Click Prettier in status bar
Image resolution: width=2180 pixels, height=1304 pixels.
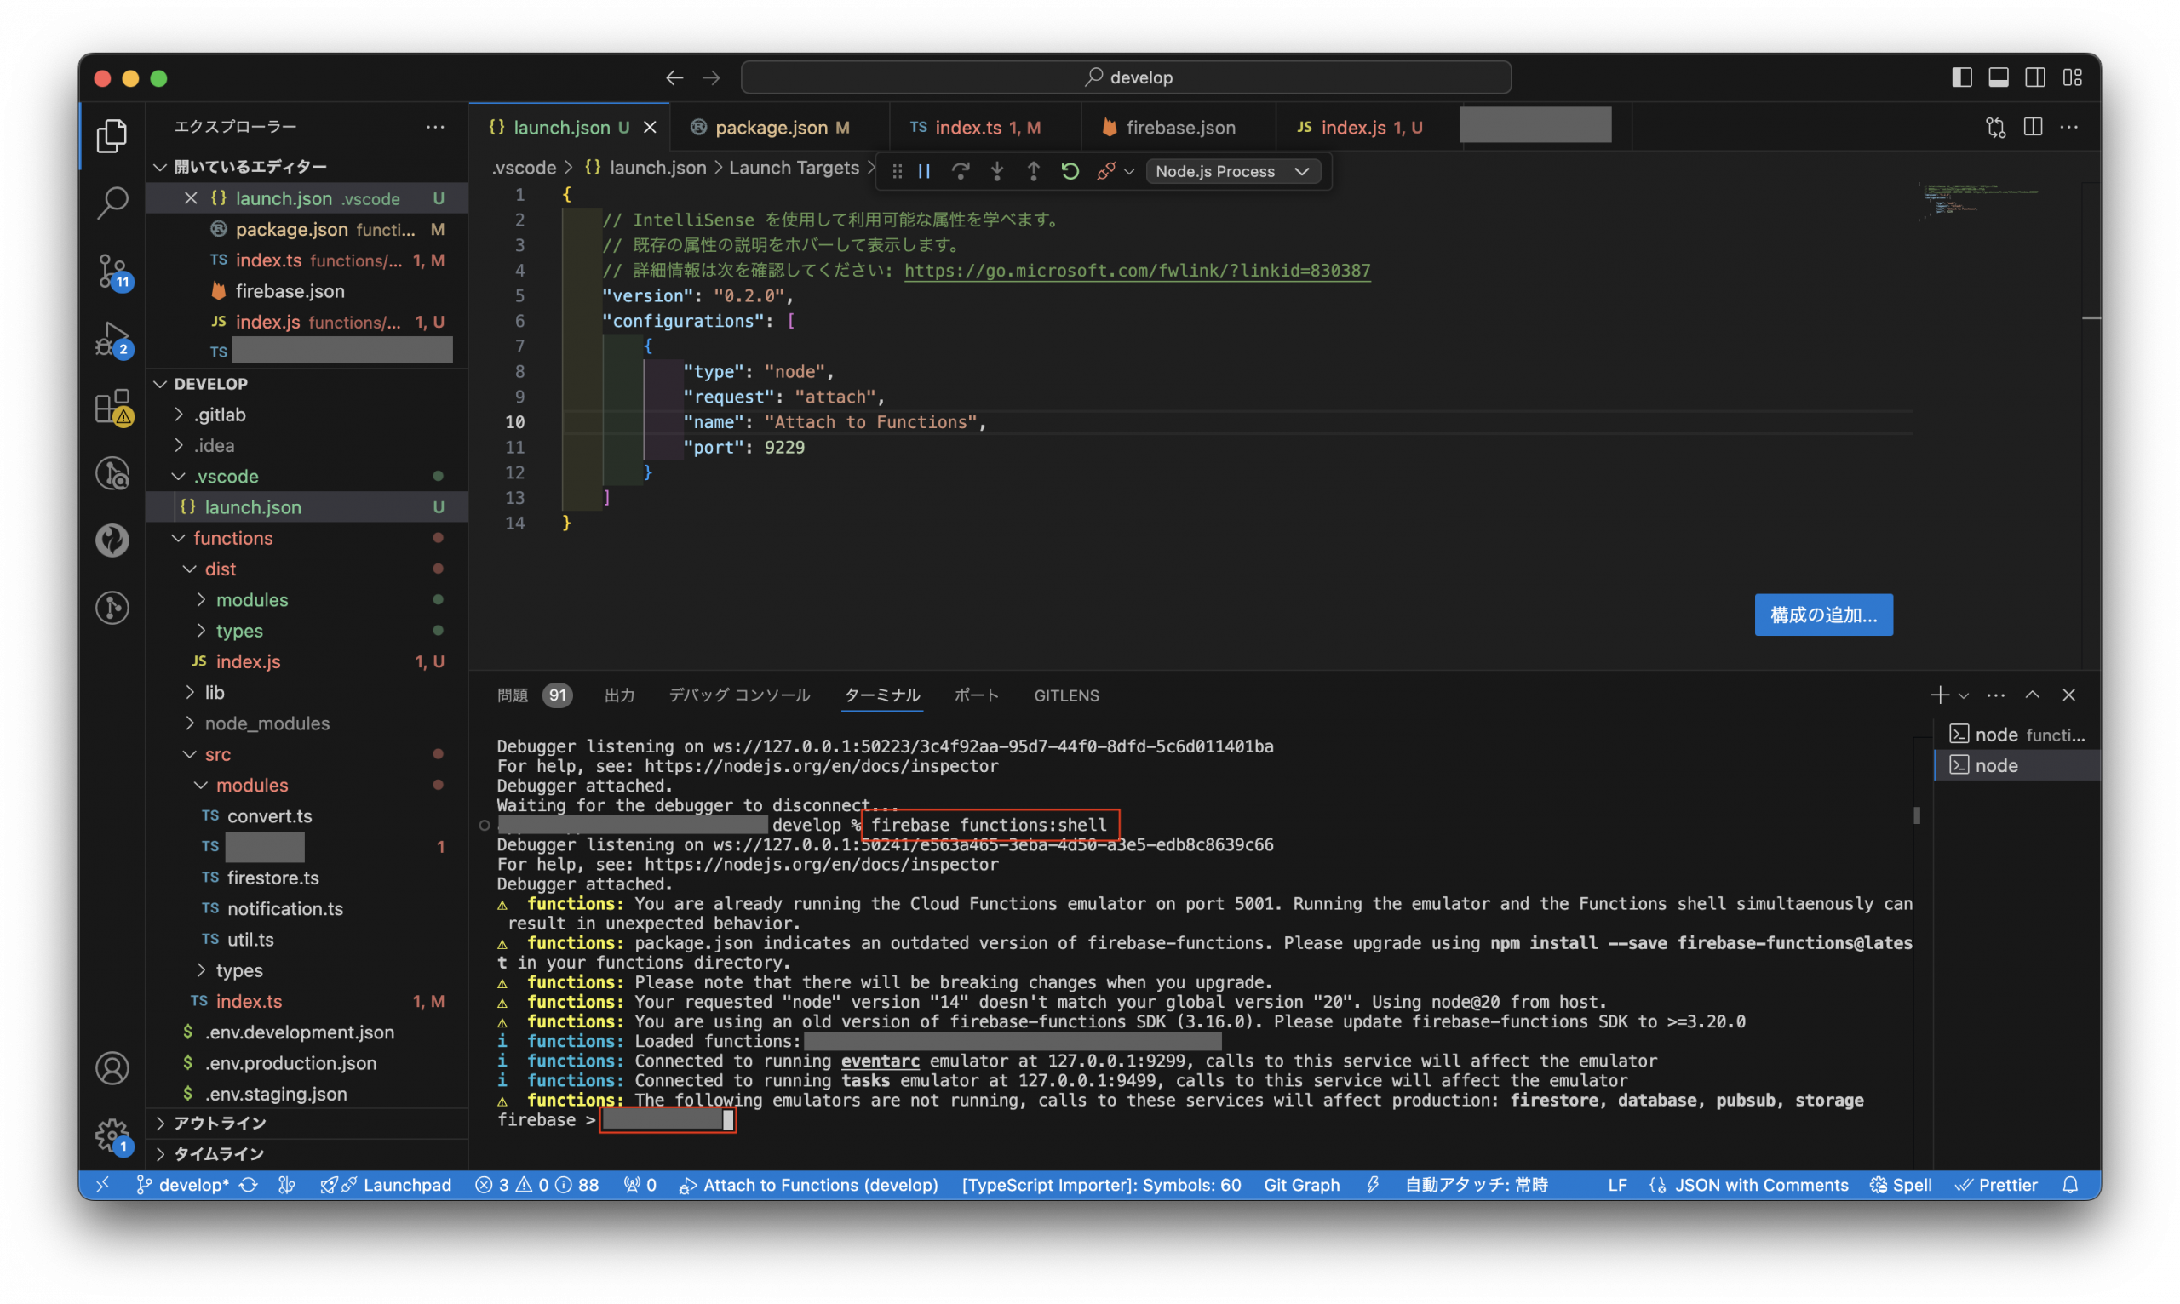tap(1995, 1185)
